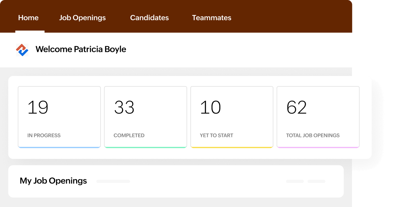This screenshot has width=397, height=207.
Task: Click the green bar under Completed card
Action: pyautogui.click(x=145, y=147)
